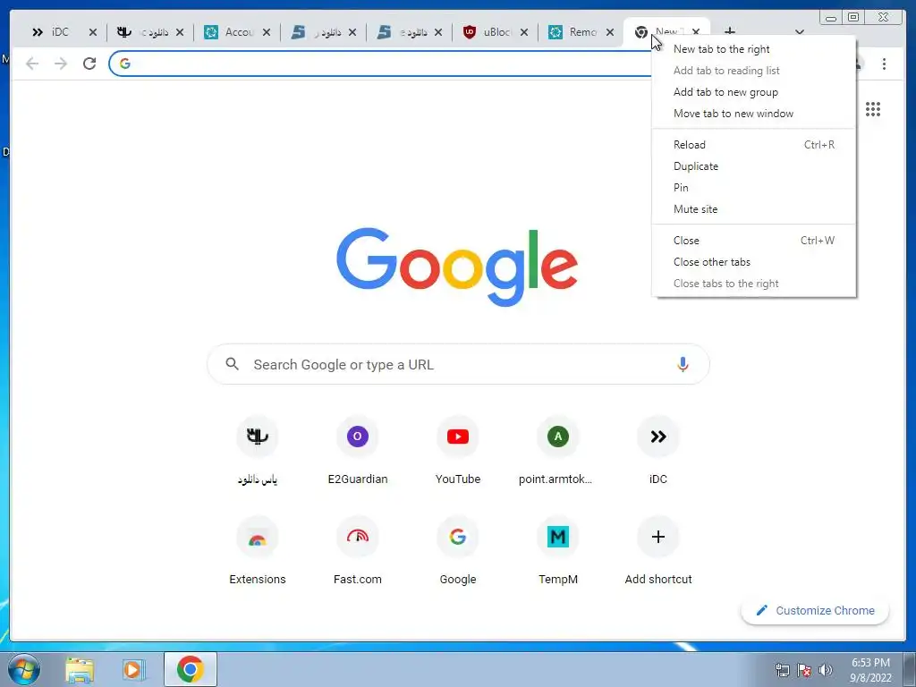
Task: Open the network tray icon
Action: click(x=782, y=670)
